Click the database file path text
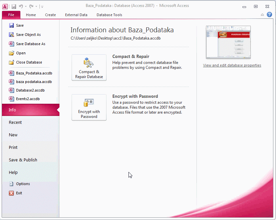The image size is (276, 220). (116, 38)
